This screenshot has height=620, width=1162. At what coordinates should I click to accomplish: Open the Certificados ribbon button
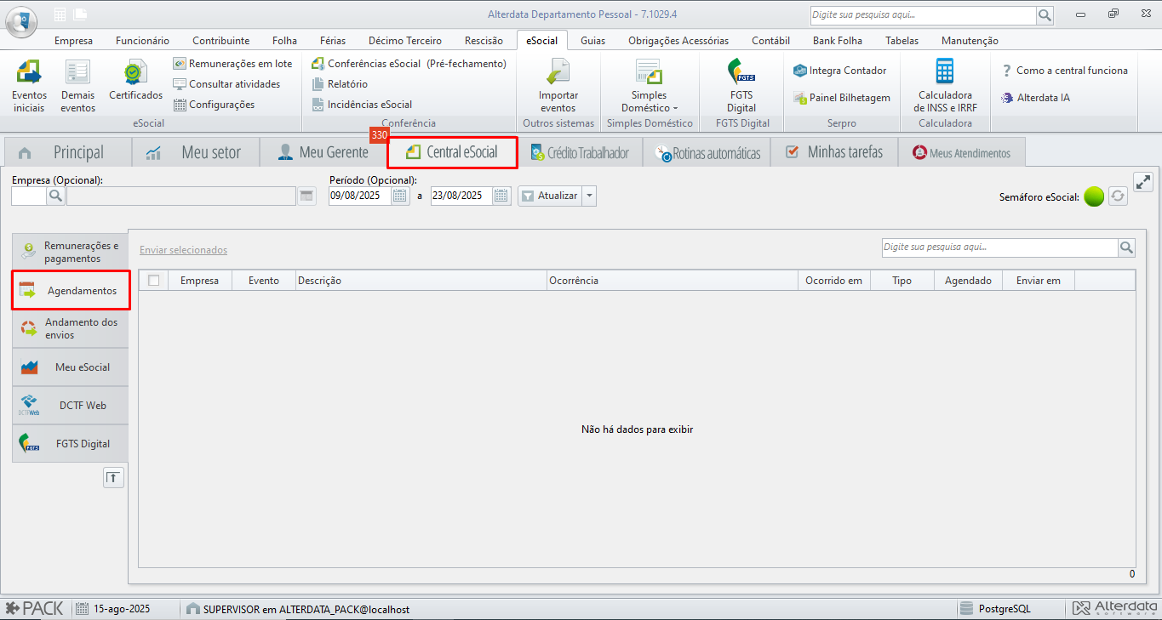pyautogui.click(x=135, y=80)
